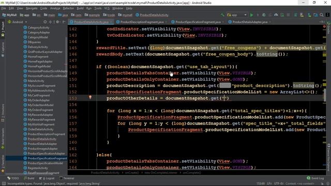Click the Debug app bug icon
Screen dimensions: 331x186
(264, 15)
